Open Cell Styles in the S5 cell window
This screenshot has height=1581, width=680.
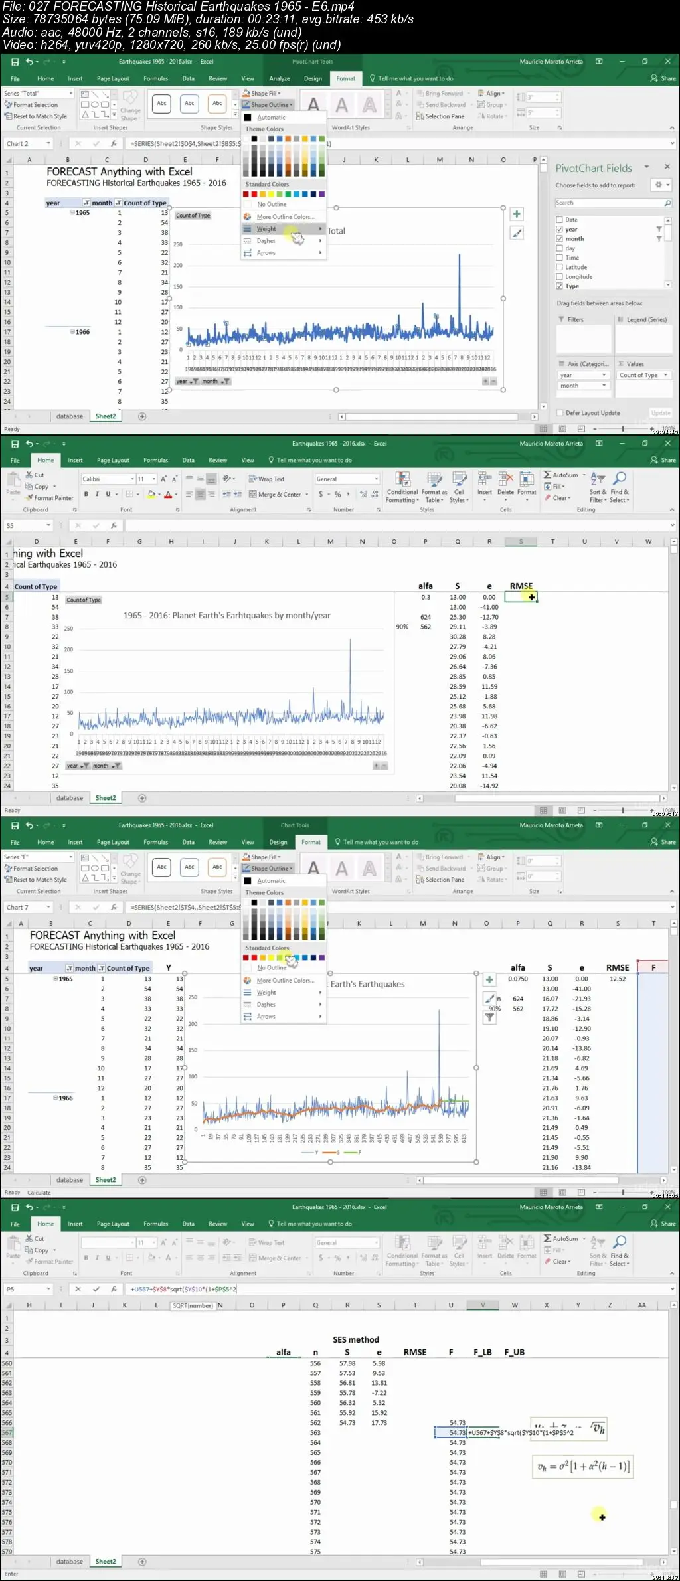[x=459, y=487]
